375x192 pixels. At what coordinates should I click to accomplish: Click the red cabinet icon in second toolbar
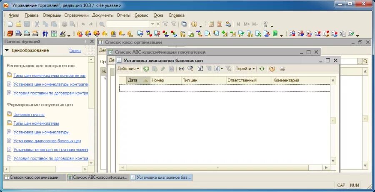click(10, 34)
